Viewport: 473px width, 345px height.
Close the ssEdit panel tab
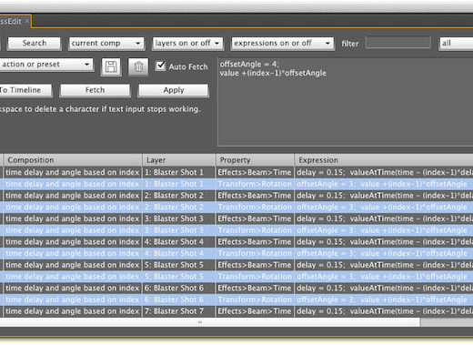pyautogui.click(x=27, y=21)
